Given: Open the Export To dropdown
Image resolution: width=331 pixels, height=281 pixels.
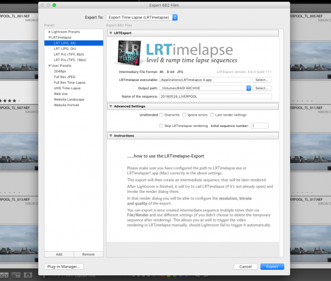Looking at the screenshot, I should [142, 17].
